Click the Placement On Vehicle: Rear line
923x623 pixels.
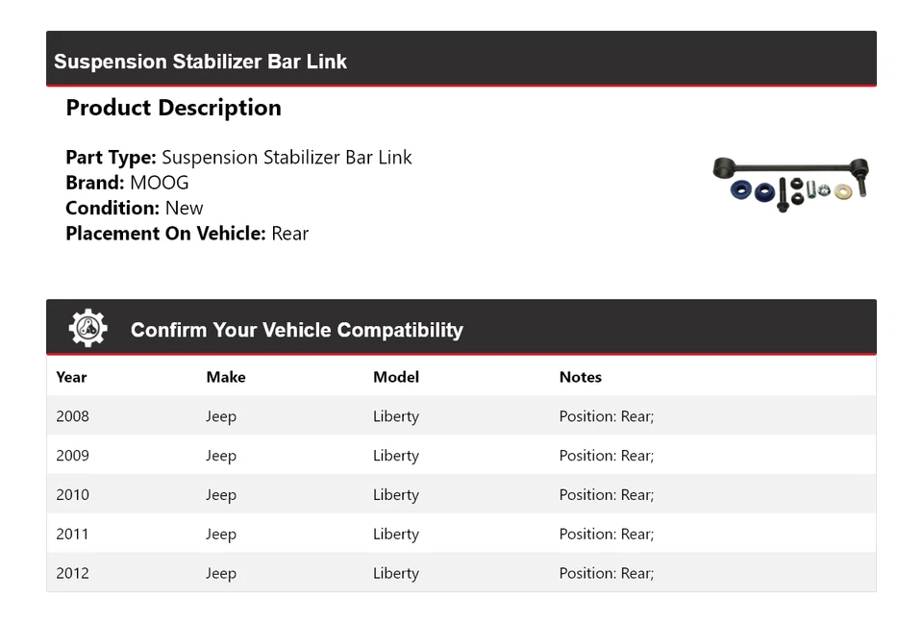(x=187, y=233)
